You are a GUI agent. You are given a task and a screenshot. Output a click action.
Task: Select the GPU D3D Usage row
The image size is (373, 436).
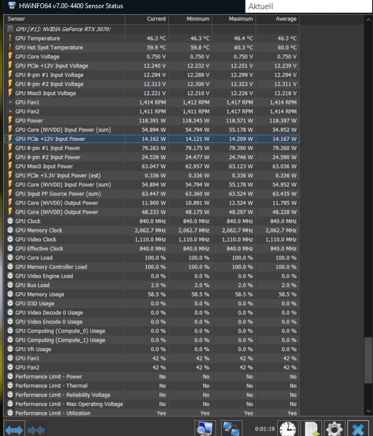click(152, 303)
